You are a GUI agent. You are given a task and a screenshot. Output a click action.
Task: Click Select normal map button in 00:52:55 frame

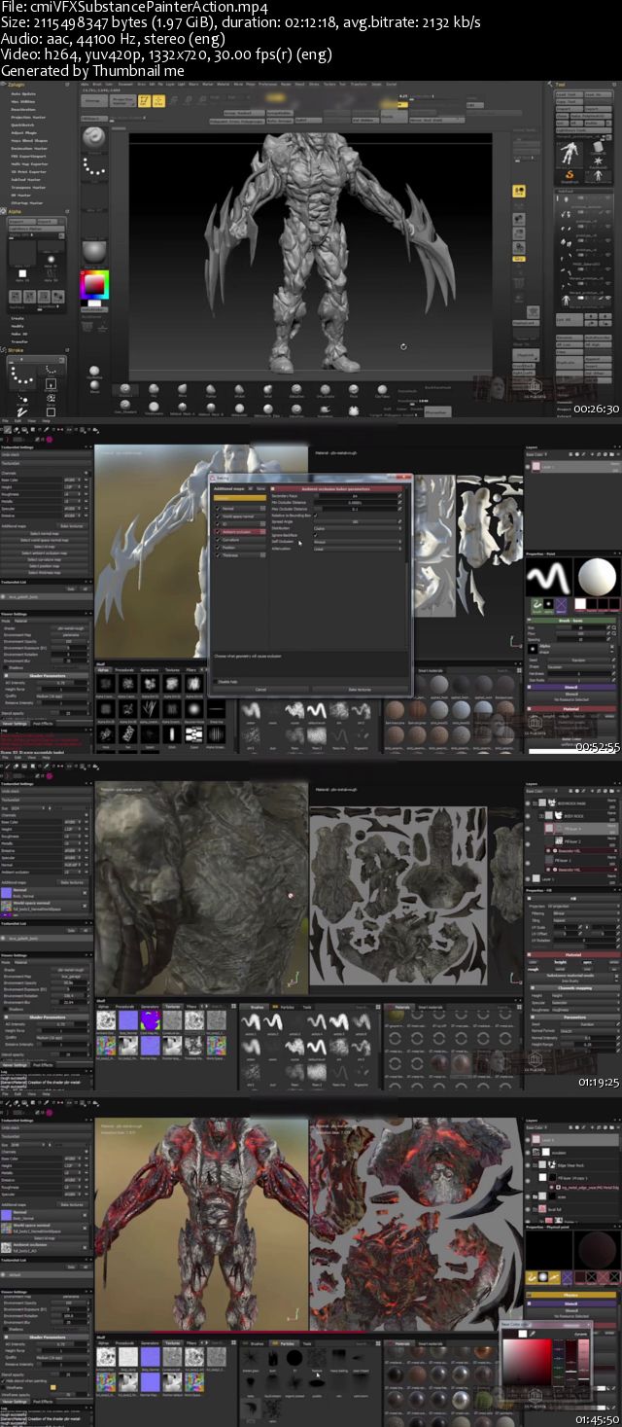46,533
